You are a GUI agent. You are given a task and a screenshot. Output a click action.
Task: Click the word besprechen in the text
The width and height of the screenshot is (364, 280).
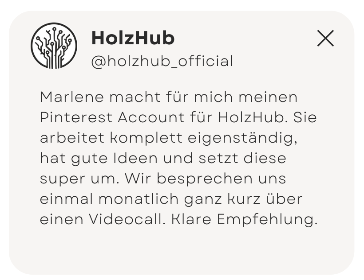(x=205, y=179)
